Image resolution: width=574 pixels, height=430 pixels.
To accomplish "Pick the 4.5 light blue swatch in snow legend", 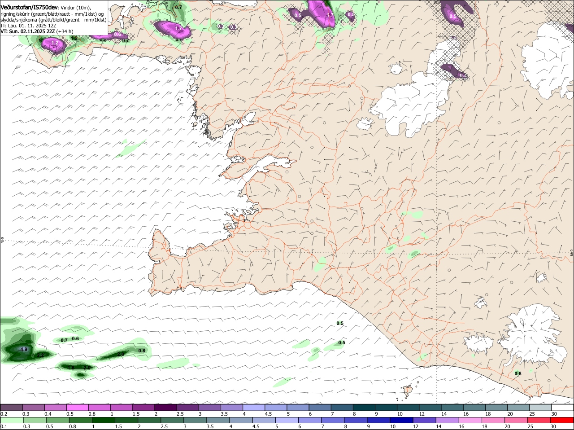I will click(x=276, y=407).
